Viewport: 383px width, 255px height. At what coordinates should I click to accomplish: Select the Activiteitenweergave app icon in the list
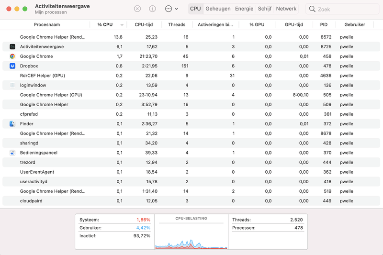coord(12,46)
